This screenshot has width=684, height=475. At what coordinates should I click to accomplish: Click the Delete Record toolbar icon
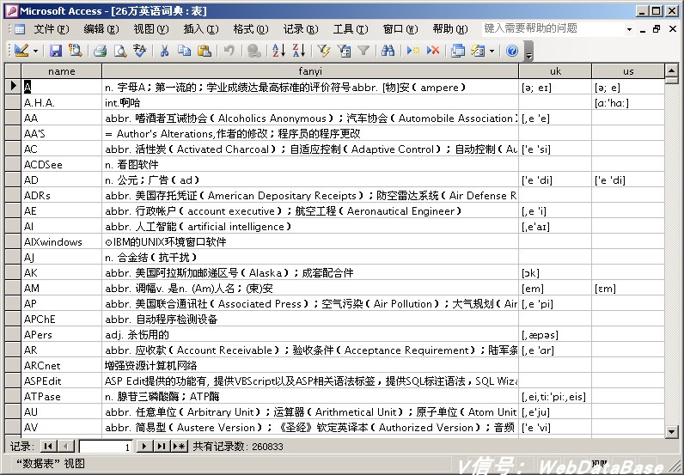pos(433,51)
